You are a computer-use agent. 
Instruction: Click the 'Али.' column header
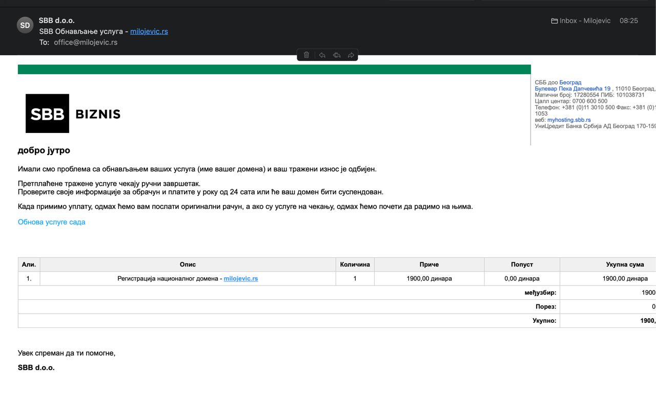click(x=29, y=264)
